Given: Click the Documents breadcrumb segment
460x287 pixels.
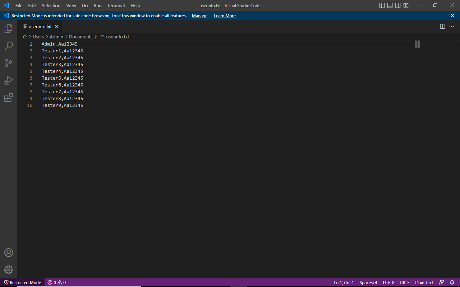Looking at the screenshot, I should tap(80, 37).
